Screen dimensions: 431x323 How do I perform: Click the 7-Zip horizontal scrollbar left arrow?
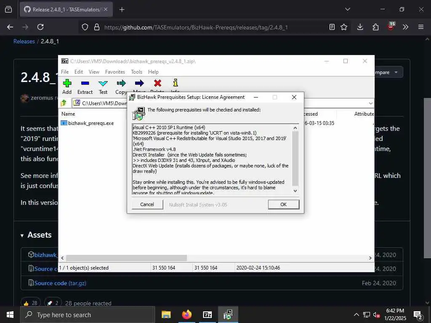62,258
